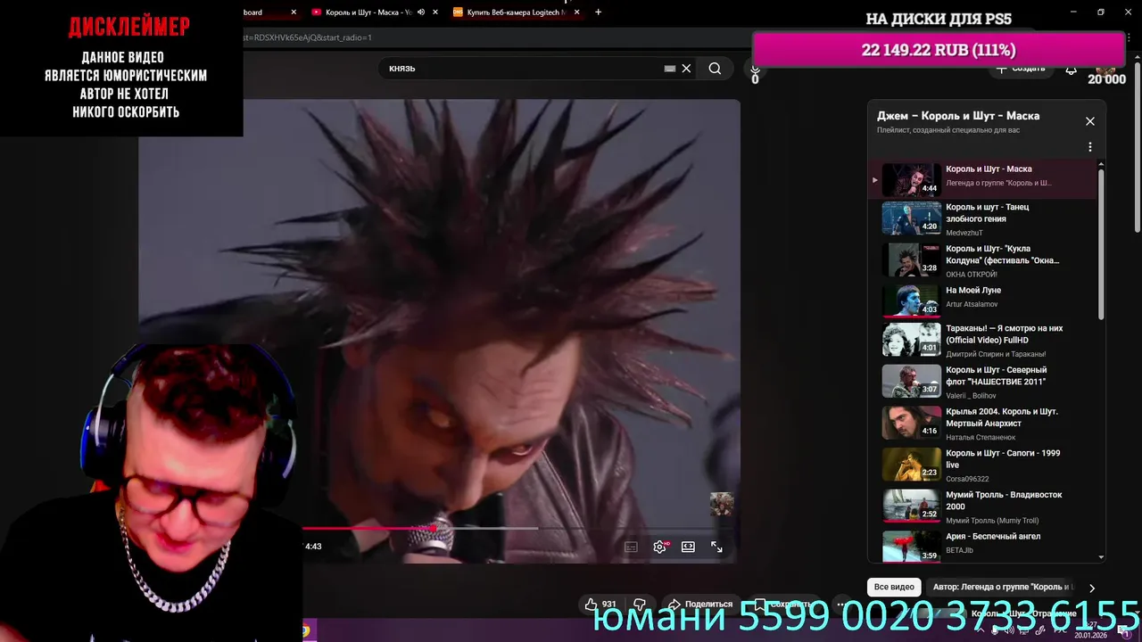Click the YouTube search magnifier button
This screenshot has width=1142, height=642.
coord(715,69)
